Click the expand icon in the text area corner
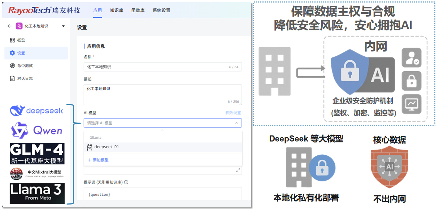 (238, 170)
